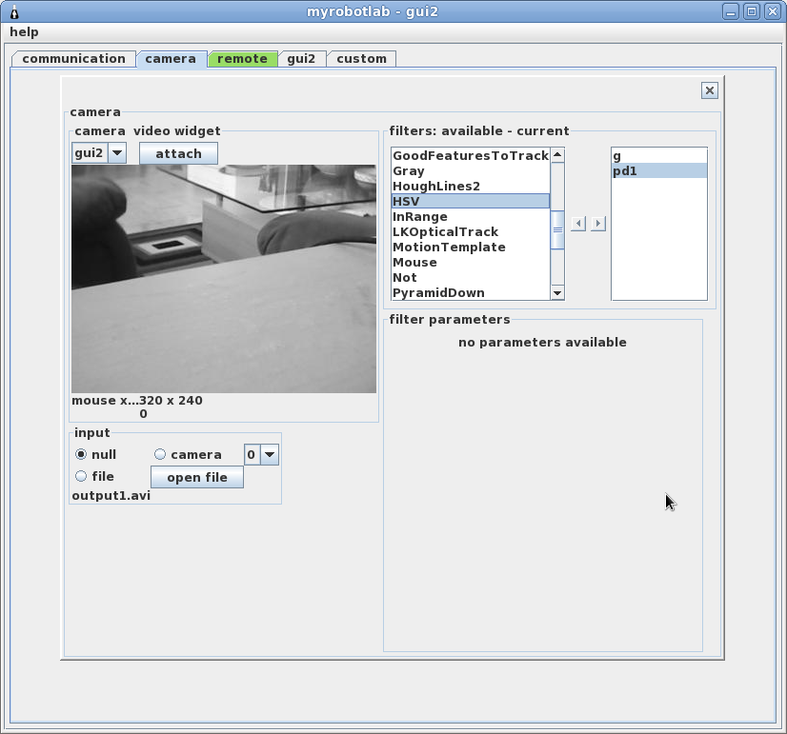Switch to the remote tab

pyautogui.click(x=242, y=59)
